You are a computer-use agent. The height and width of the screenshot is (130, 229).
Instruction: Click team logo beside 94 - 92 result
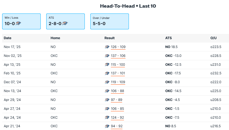click(x=107, y=126)
